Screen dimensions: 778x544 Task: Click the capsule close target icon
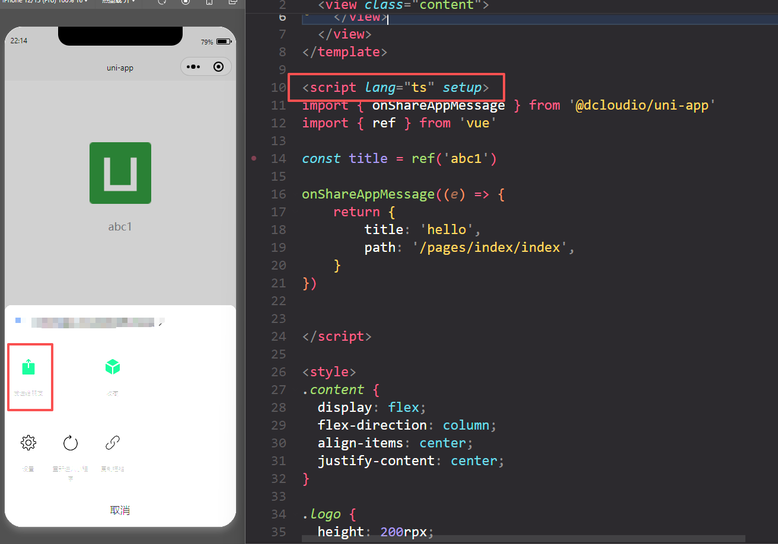(x=218, y=67)
